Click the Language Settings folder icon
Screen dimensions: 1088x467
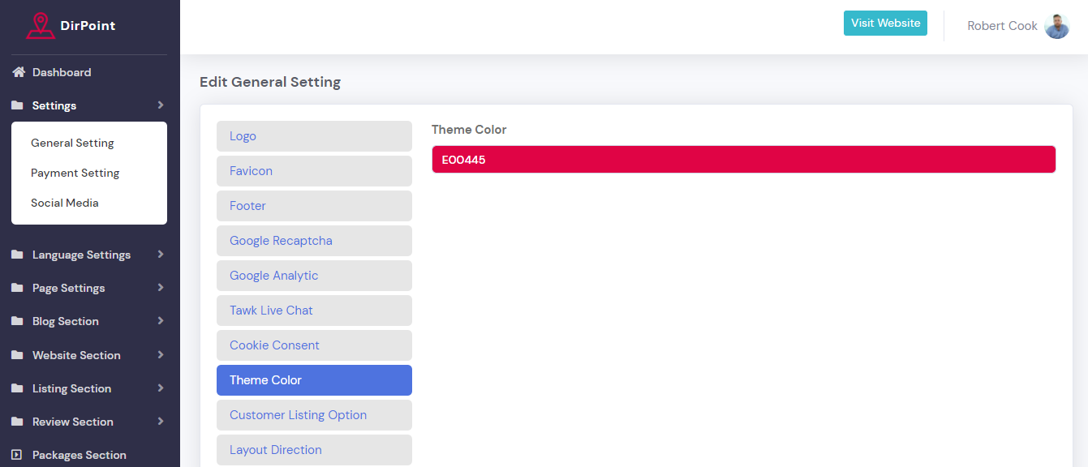click(x=17, y=255)
